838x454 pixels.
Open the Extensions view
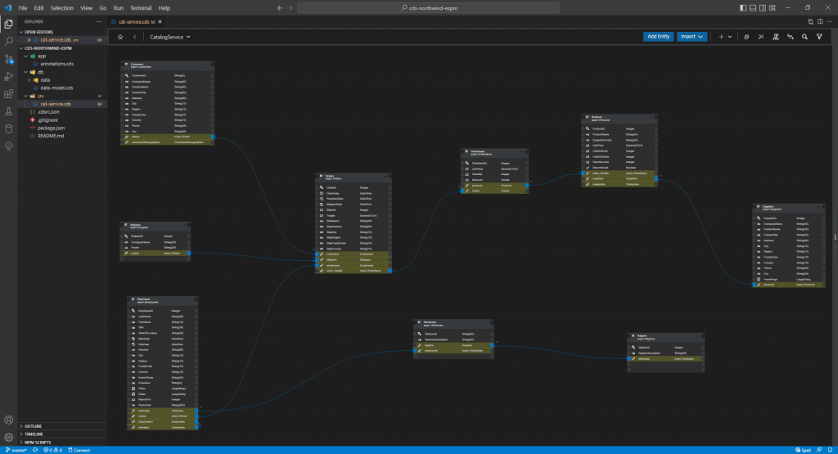(x=8, y=94)
